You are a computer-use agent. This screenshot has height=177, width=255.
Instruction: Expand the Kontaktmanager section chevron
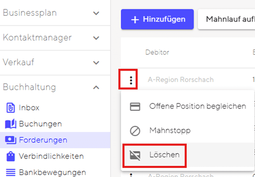click(96, 38)
